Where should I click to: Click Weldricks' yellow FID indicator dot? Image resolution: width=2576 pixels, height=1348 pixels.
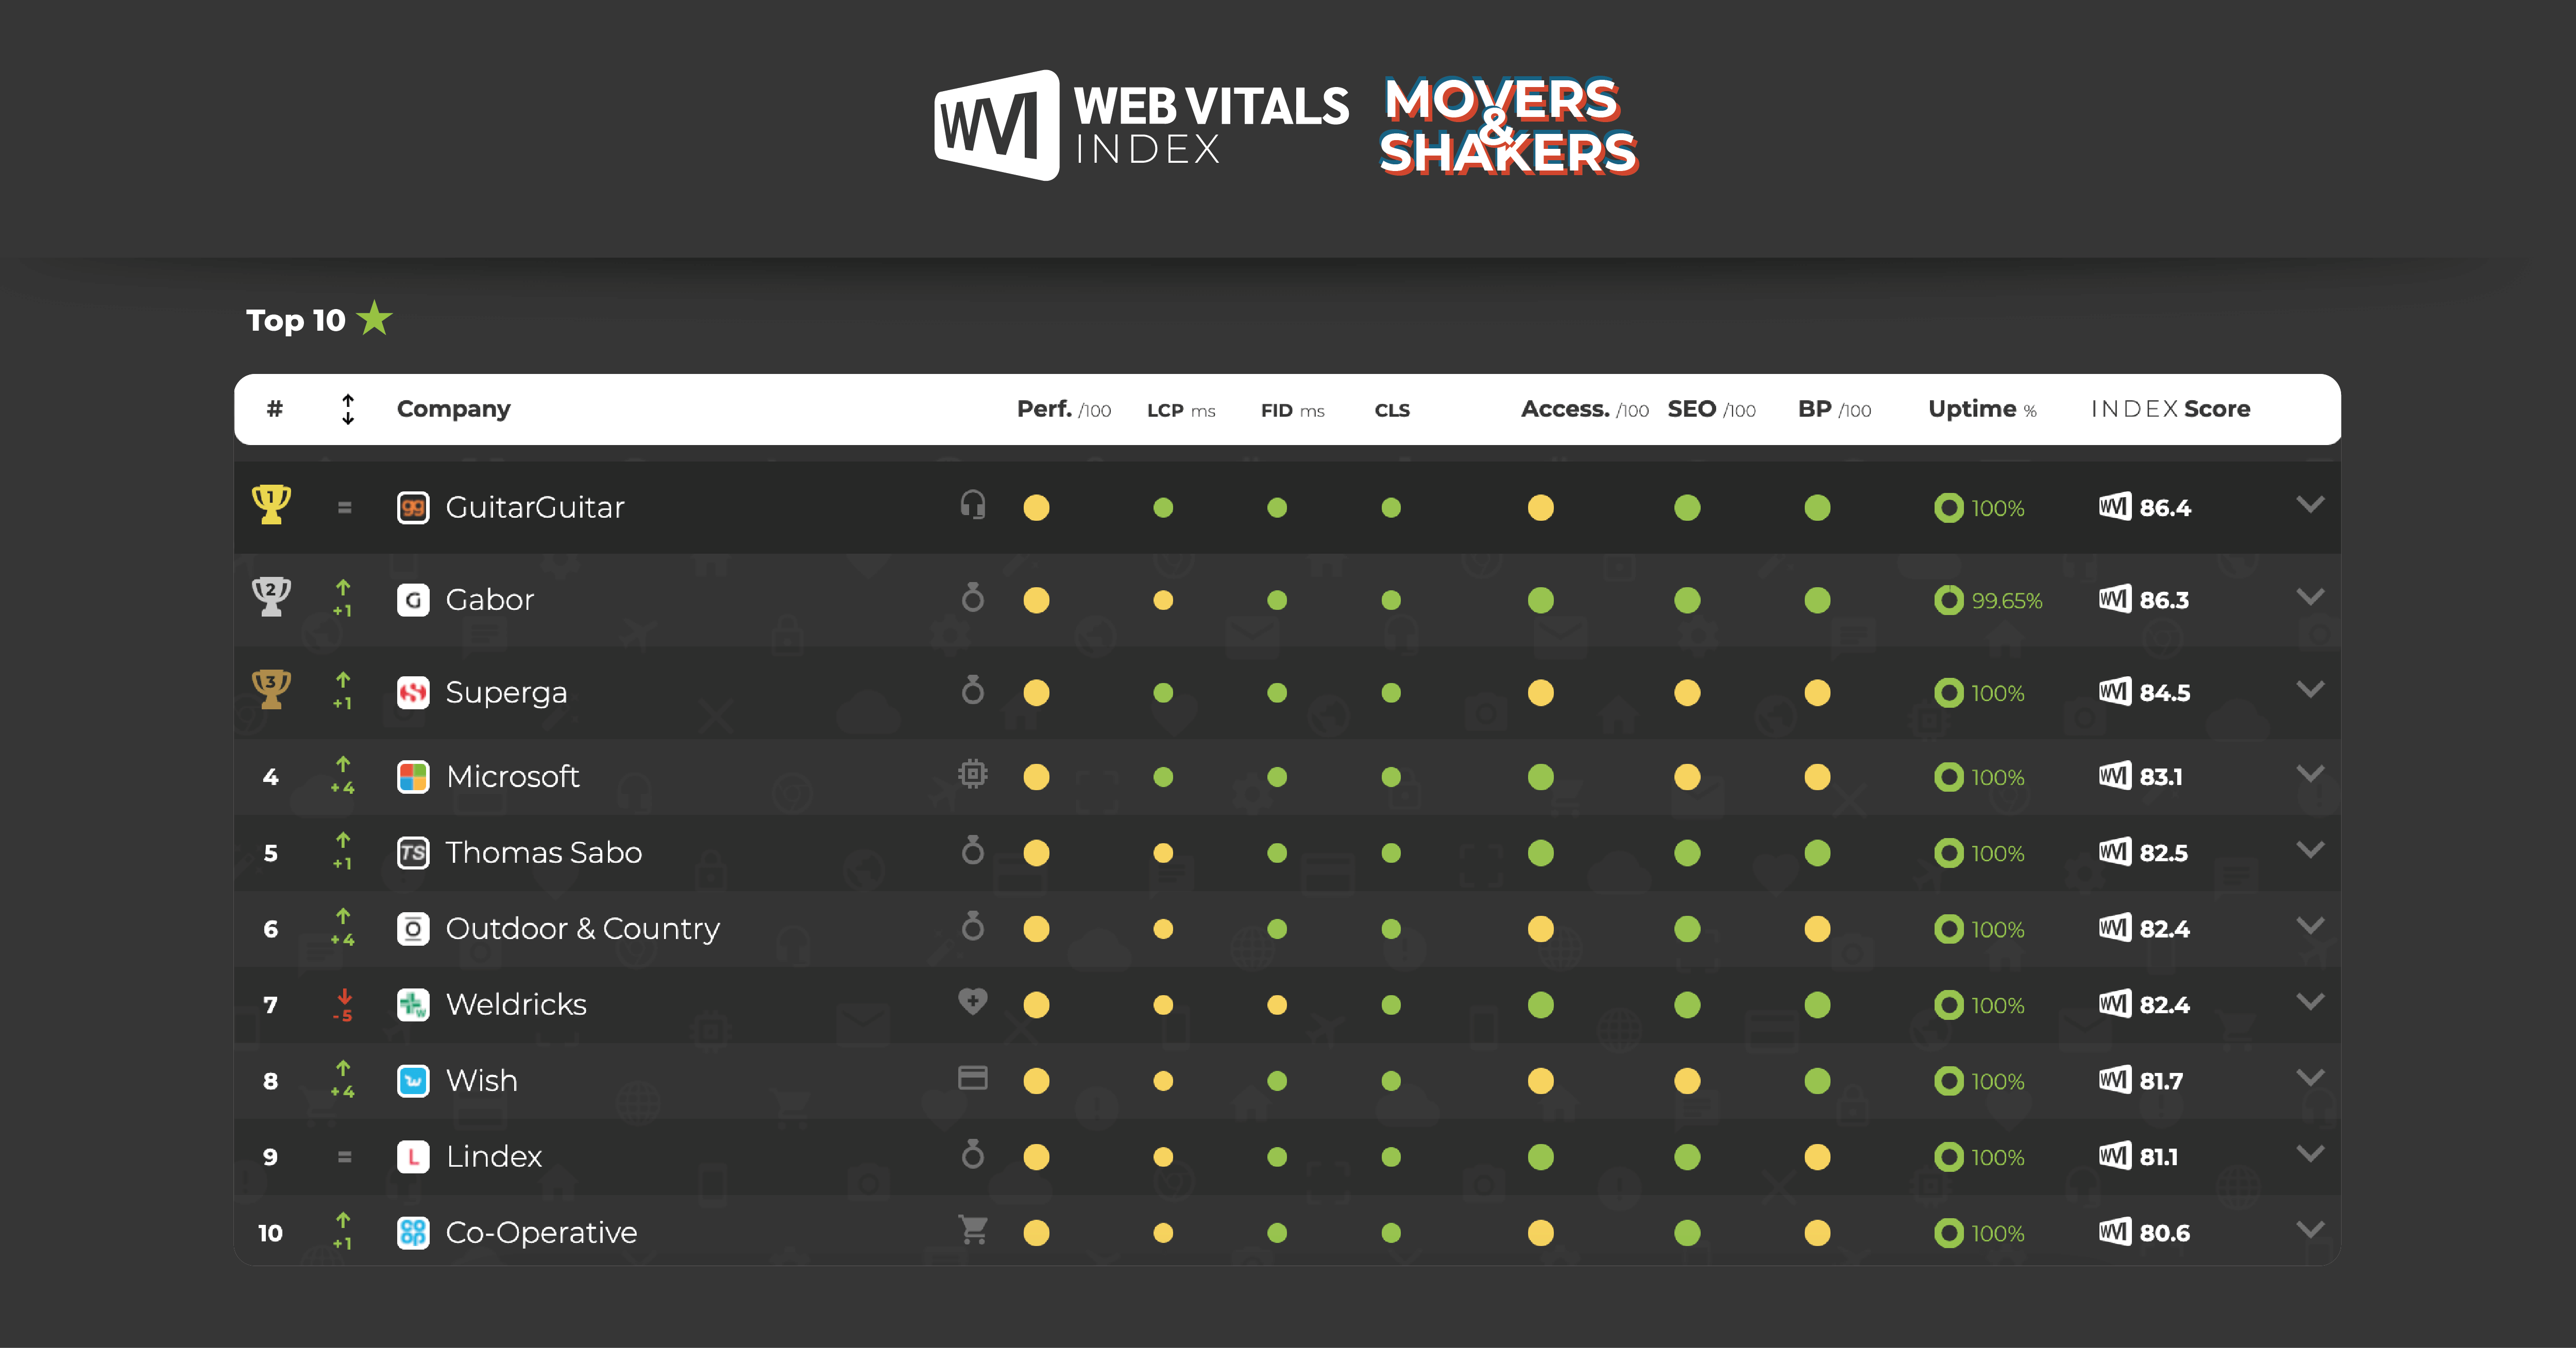coord(1277,1005)
